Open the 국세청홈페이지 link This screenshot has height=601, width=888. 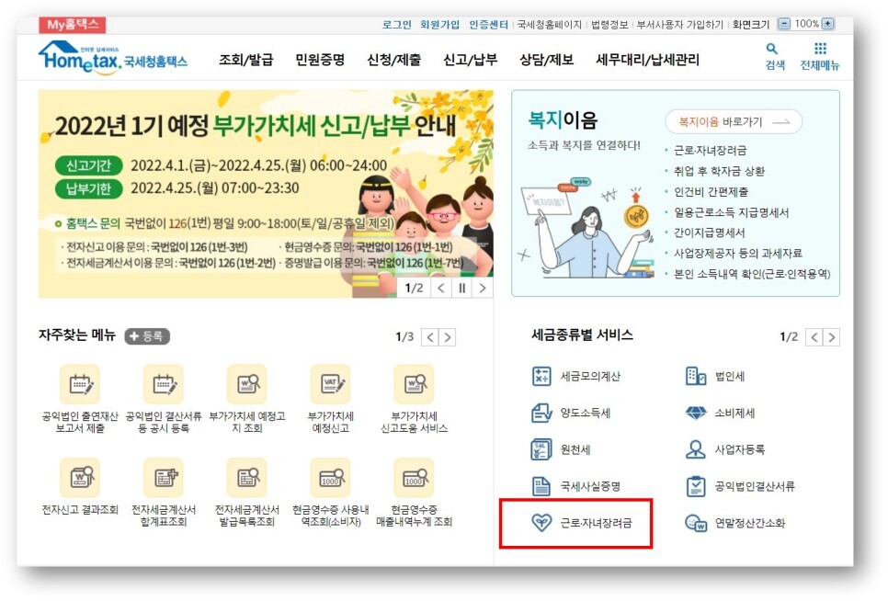pyautogui.click(x=550, y=24)
